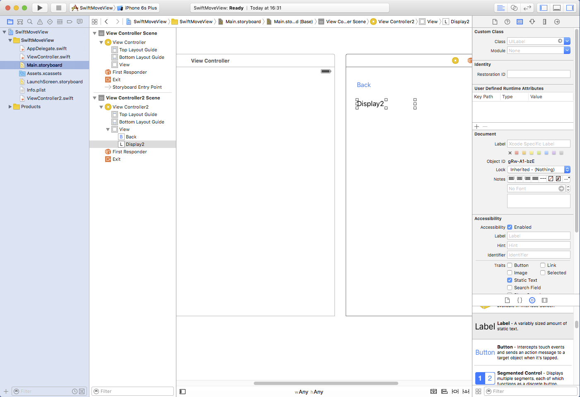Switch to the Size inspector
Image resolution: width=580 pixels, height=397 pixels.
pyautogui.click(x=544, y=22)
